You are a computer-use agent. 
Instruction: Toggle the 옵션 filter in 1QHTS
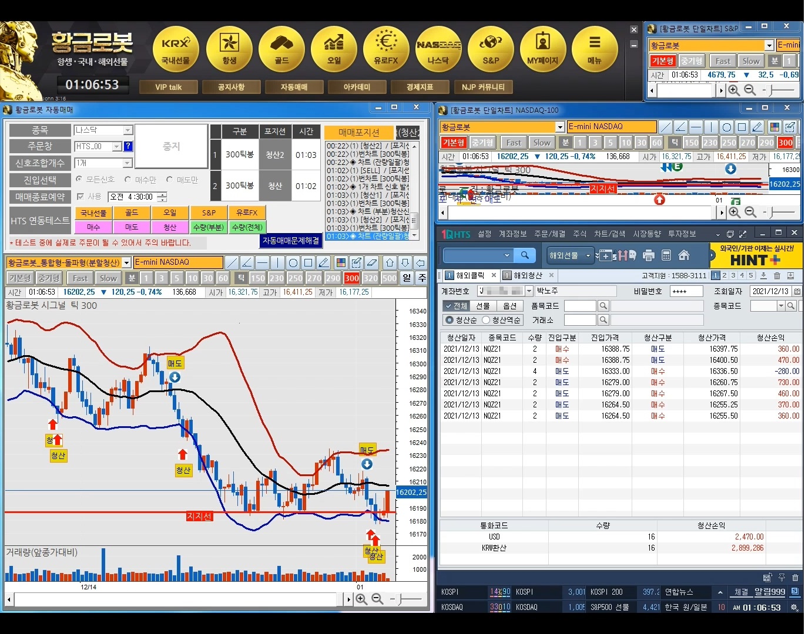(510, 306)
